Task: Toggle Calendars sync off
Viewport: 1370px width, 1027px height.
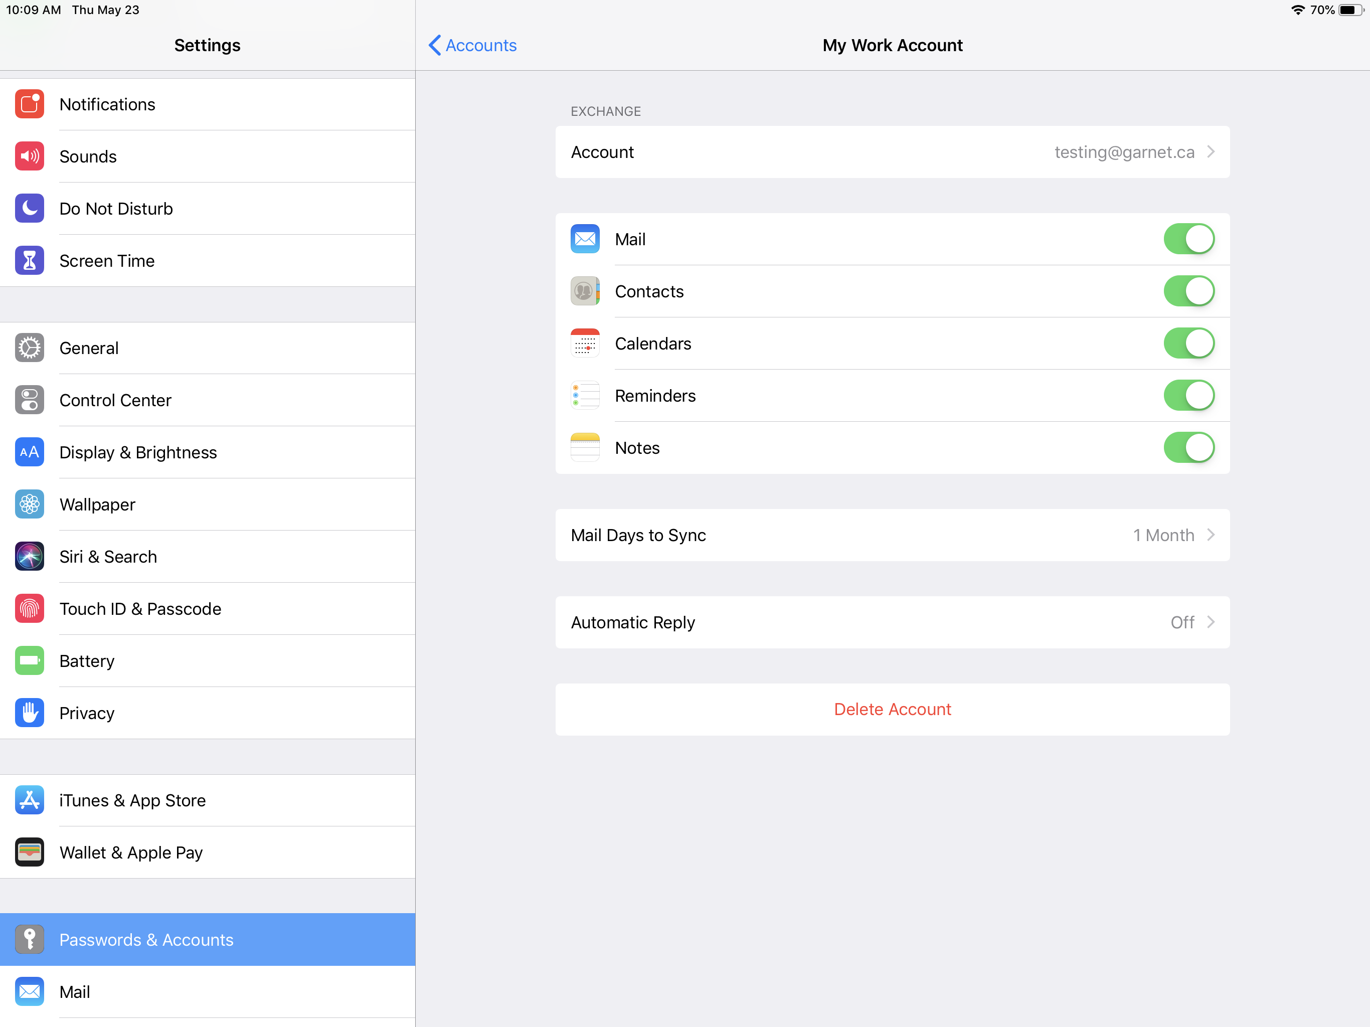Action: pyautogui.click(x=1188, y=343)
